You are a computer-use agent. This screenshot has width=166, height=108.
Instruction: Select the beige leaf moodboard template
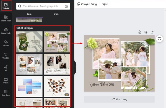click(x=29, y=103)
